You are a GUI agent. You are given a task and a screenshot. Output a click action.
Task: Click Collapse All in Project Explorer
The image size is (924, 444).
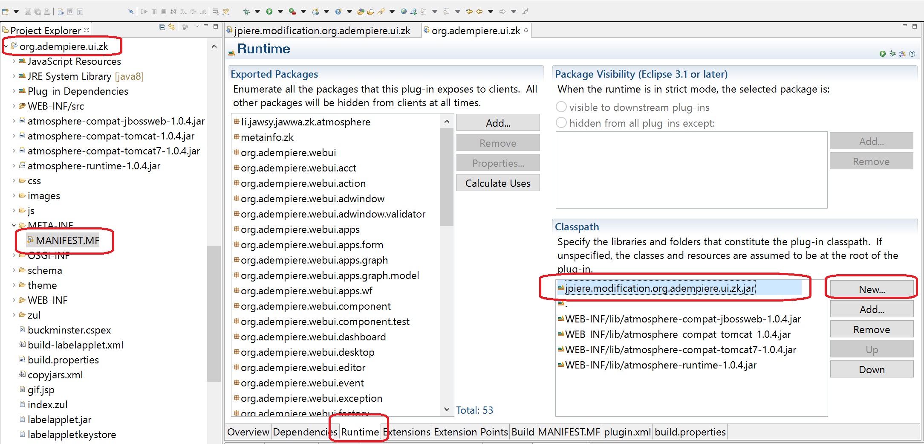pyautogui.click(x=162, y=27)
